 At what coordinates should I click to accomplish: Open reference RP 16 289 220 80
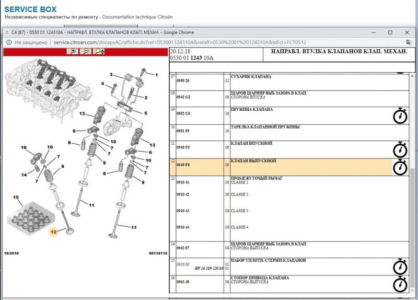(208, 268)
